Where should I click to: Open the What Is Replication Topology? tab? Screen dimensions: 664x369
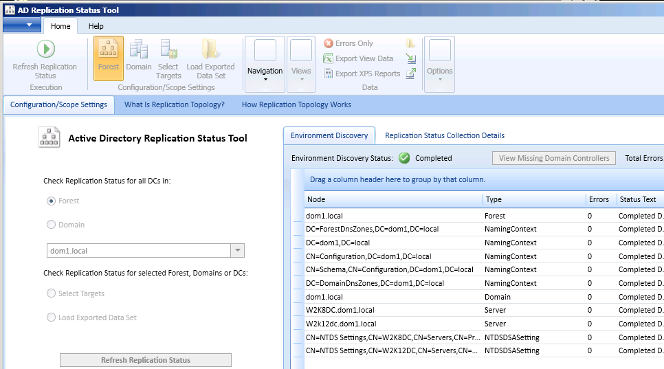tap(174, 104)
